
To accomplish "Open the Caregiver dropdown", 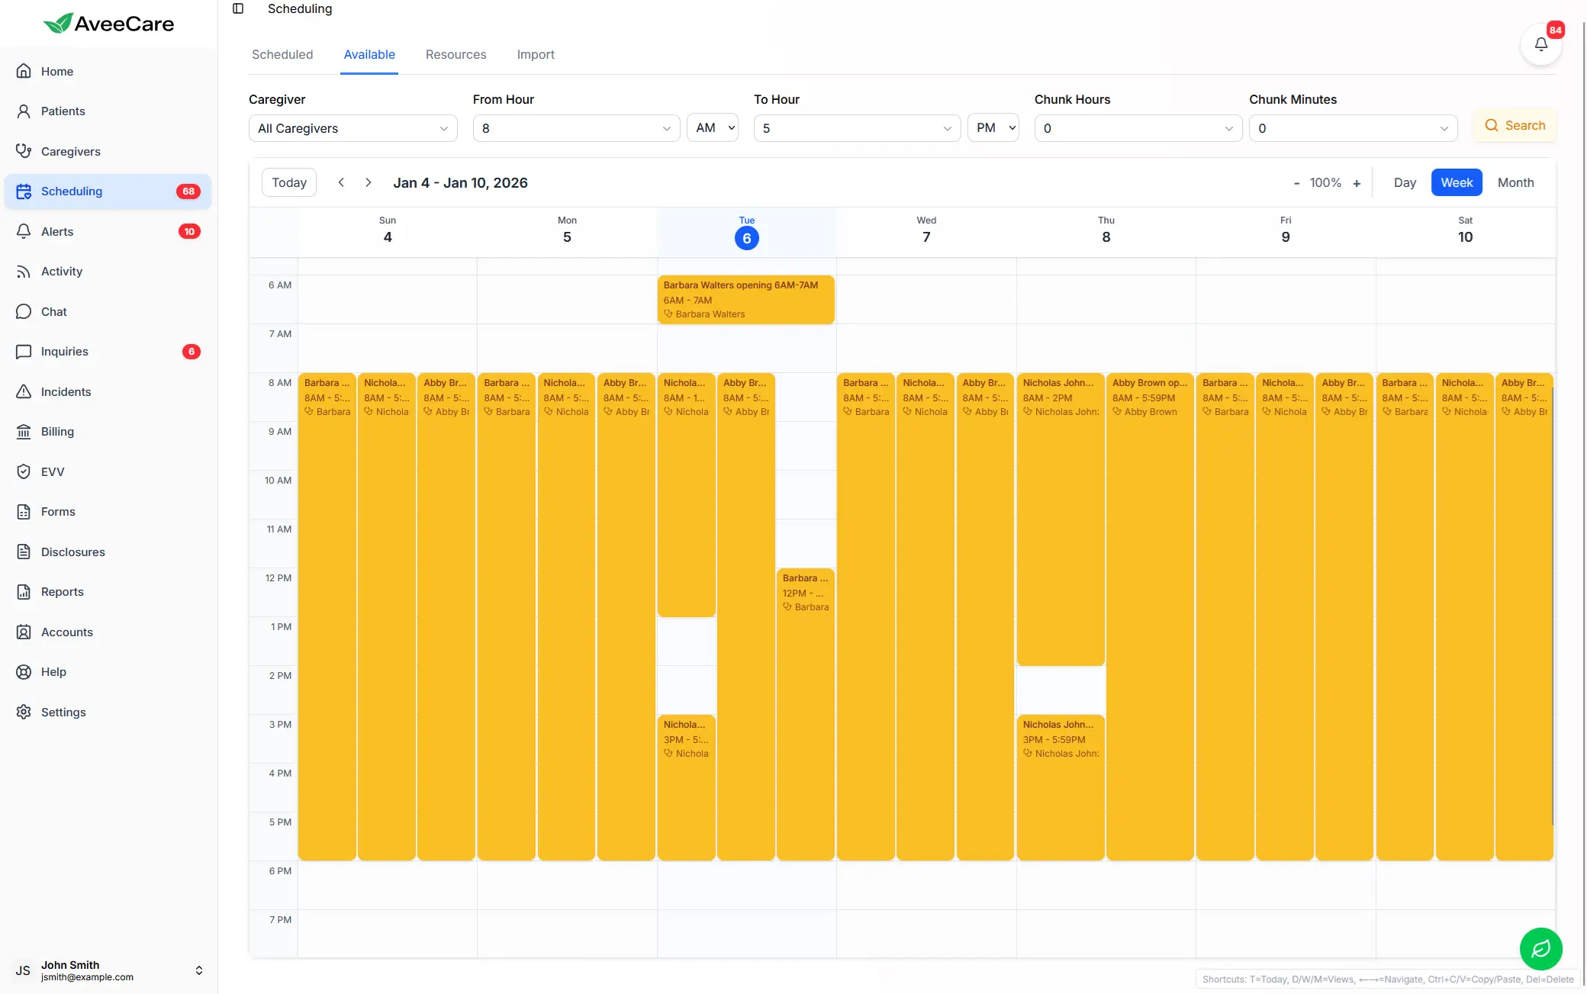I will pyautogui.click(x=352, y=127).
